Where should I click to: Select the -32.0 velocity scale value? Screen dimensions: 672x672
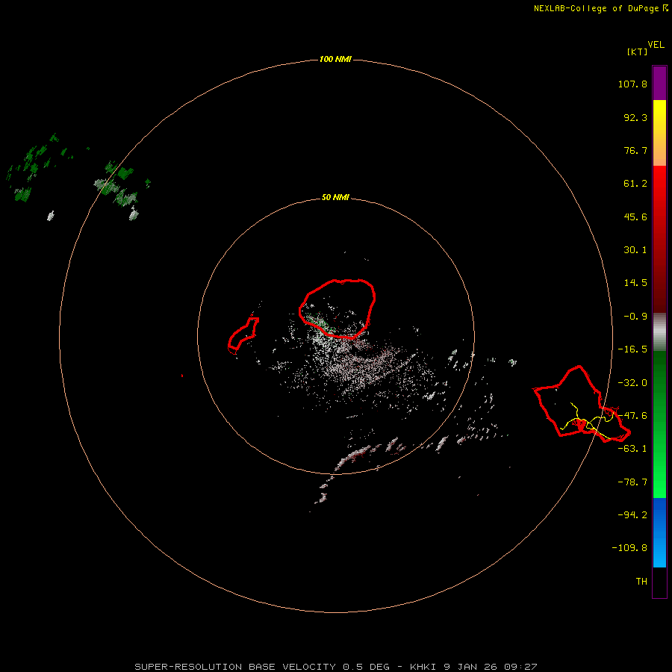[632, 383]
